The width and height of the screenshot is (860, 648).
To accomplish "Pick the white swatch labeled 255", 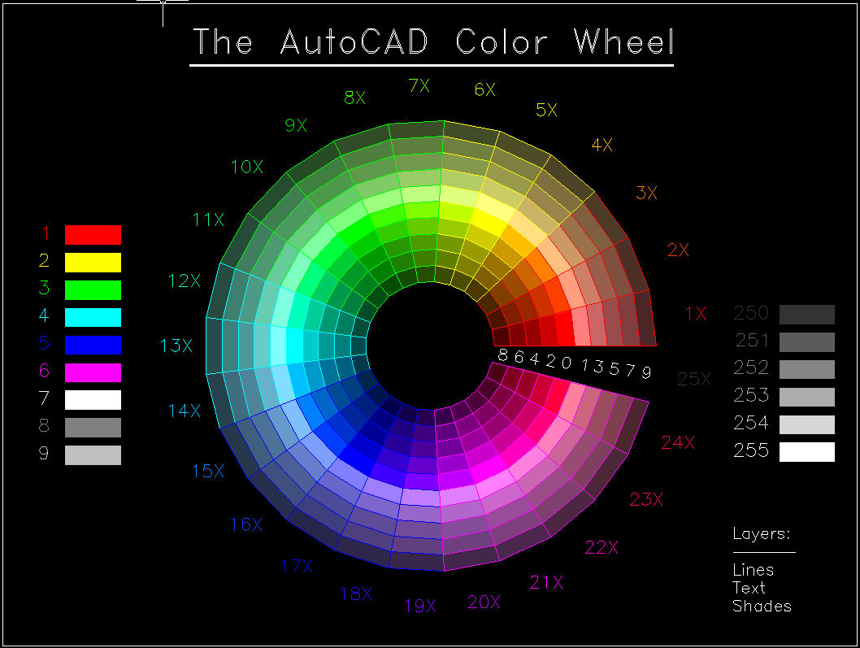I will pyautogui.click(x=806, y=451).
